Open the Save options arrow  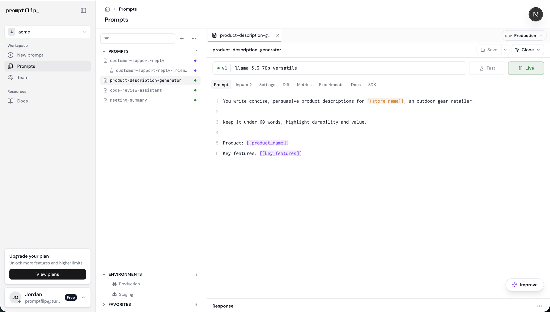505,50
